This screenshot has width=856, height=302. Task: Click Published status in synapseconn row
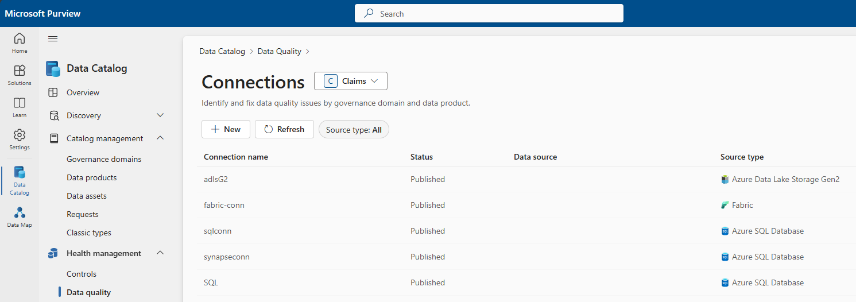click(428, 257)
